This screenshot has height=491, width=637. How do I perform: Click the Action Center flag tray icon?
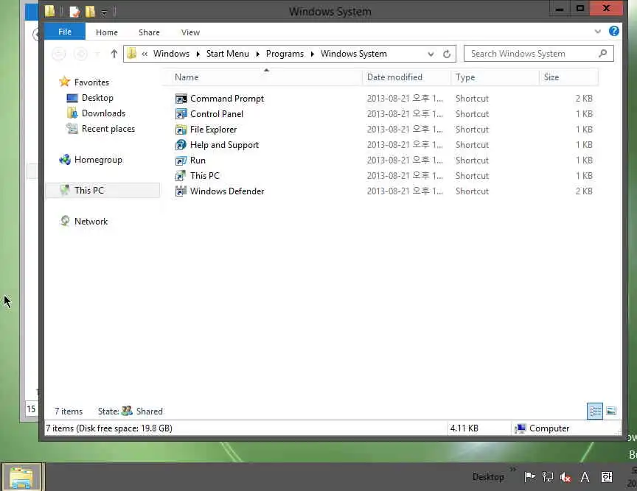[529, 477]
